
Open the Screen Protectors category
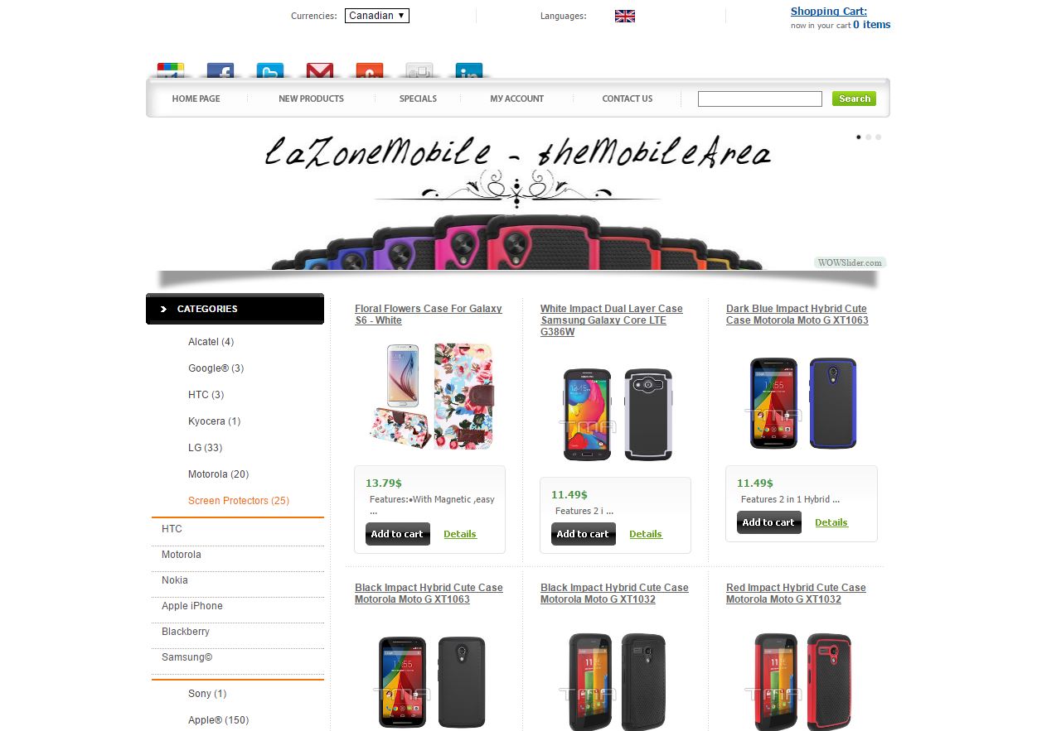(239, 501)
